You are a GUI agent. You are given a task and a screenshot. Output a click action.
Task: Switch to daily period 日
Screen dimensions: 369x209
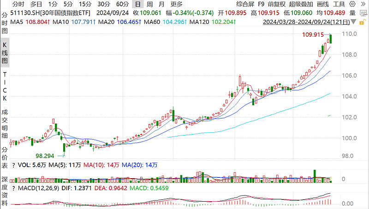pyautogui.click(x=137, y=4)
